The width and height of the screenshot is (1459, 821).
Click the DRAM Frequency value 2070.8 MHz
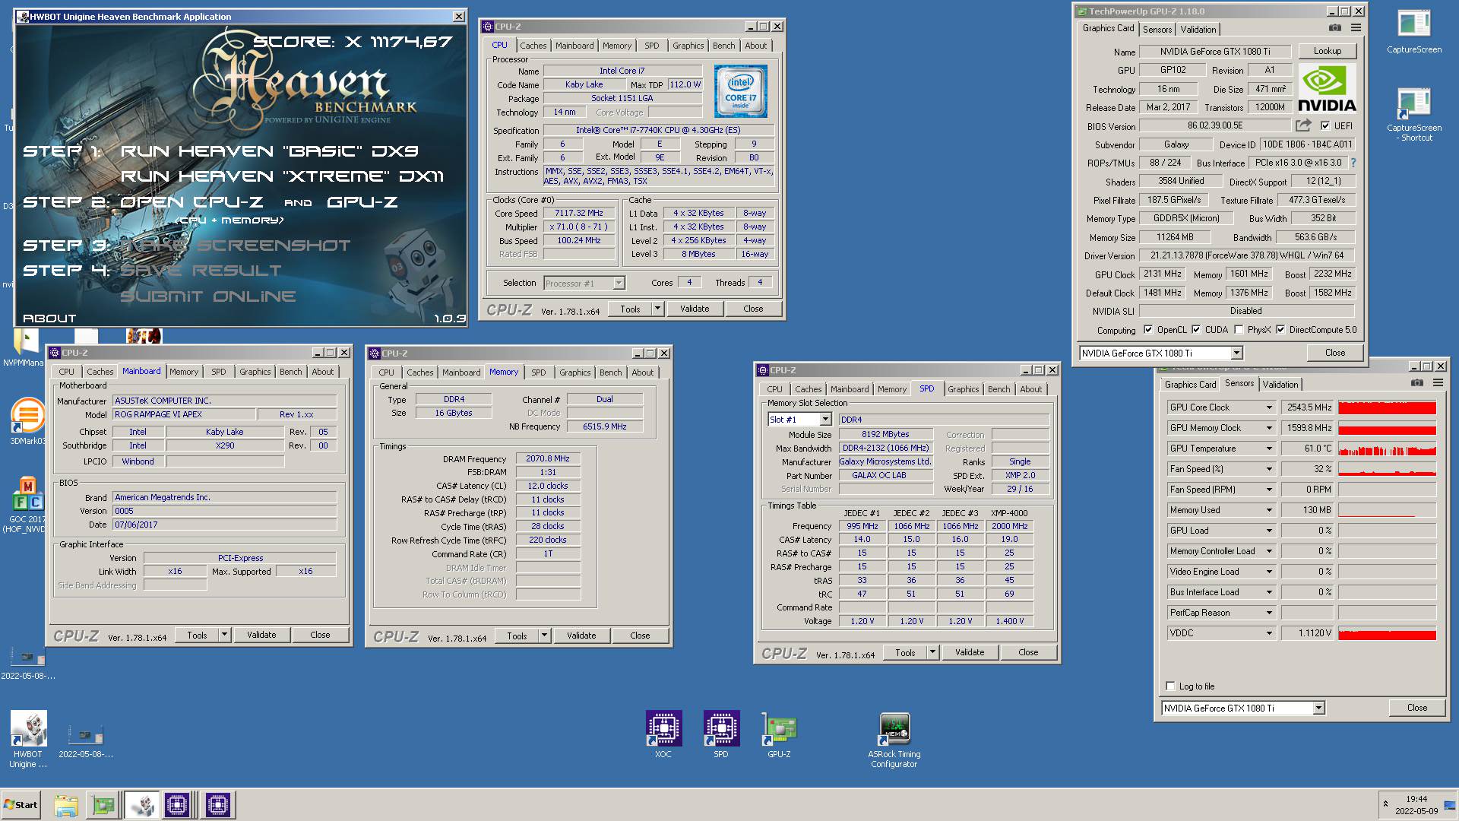click(547, 459)
